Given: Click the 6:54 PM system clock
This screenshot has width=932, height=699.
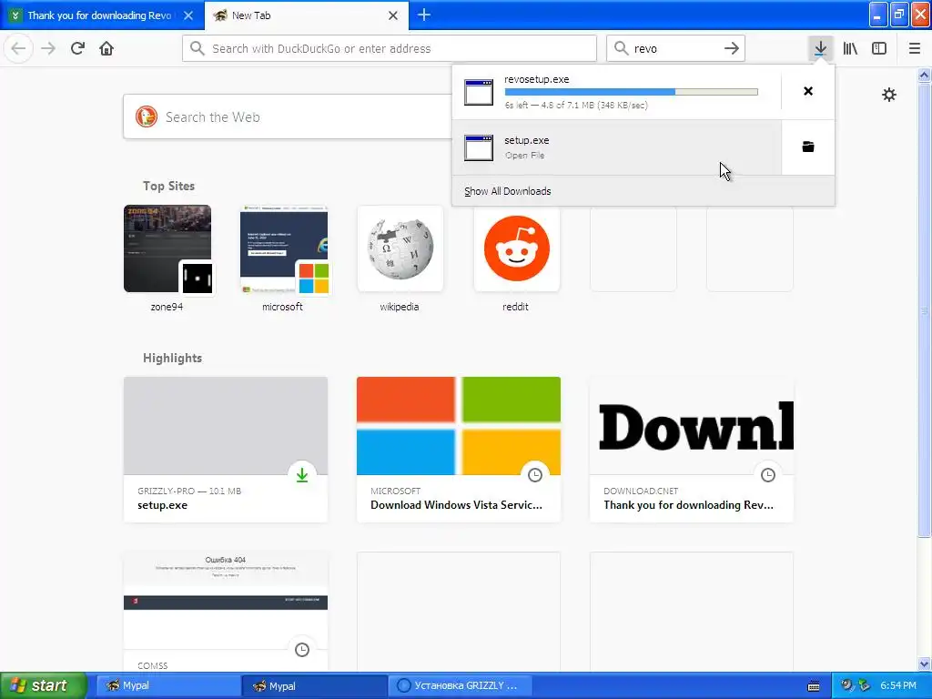Looking at the screenshot, I should point(898,685).
